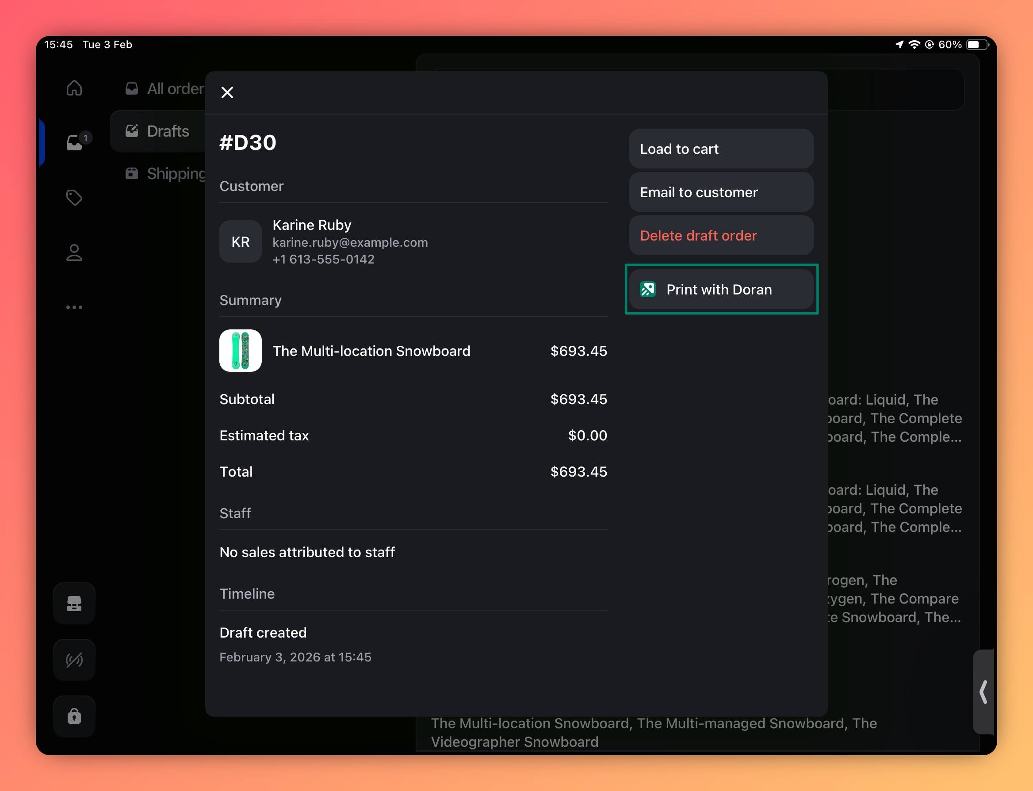Viewport: 1033px width, 791px height.
Task: Open Orders inbox icon with badge
Action: pos(75,142)
